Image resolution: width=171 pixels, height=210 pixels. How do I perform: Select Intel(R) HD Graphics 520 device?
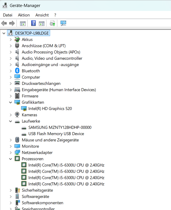click(x=50, y=108)
